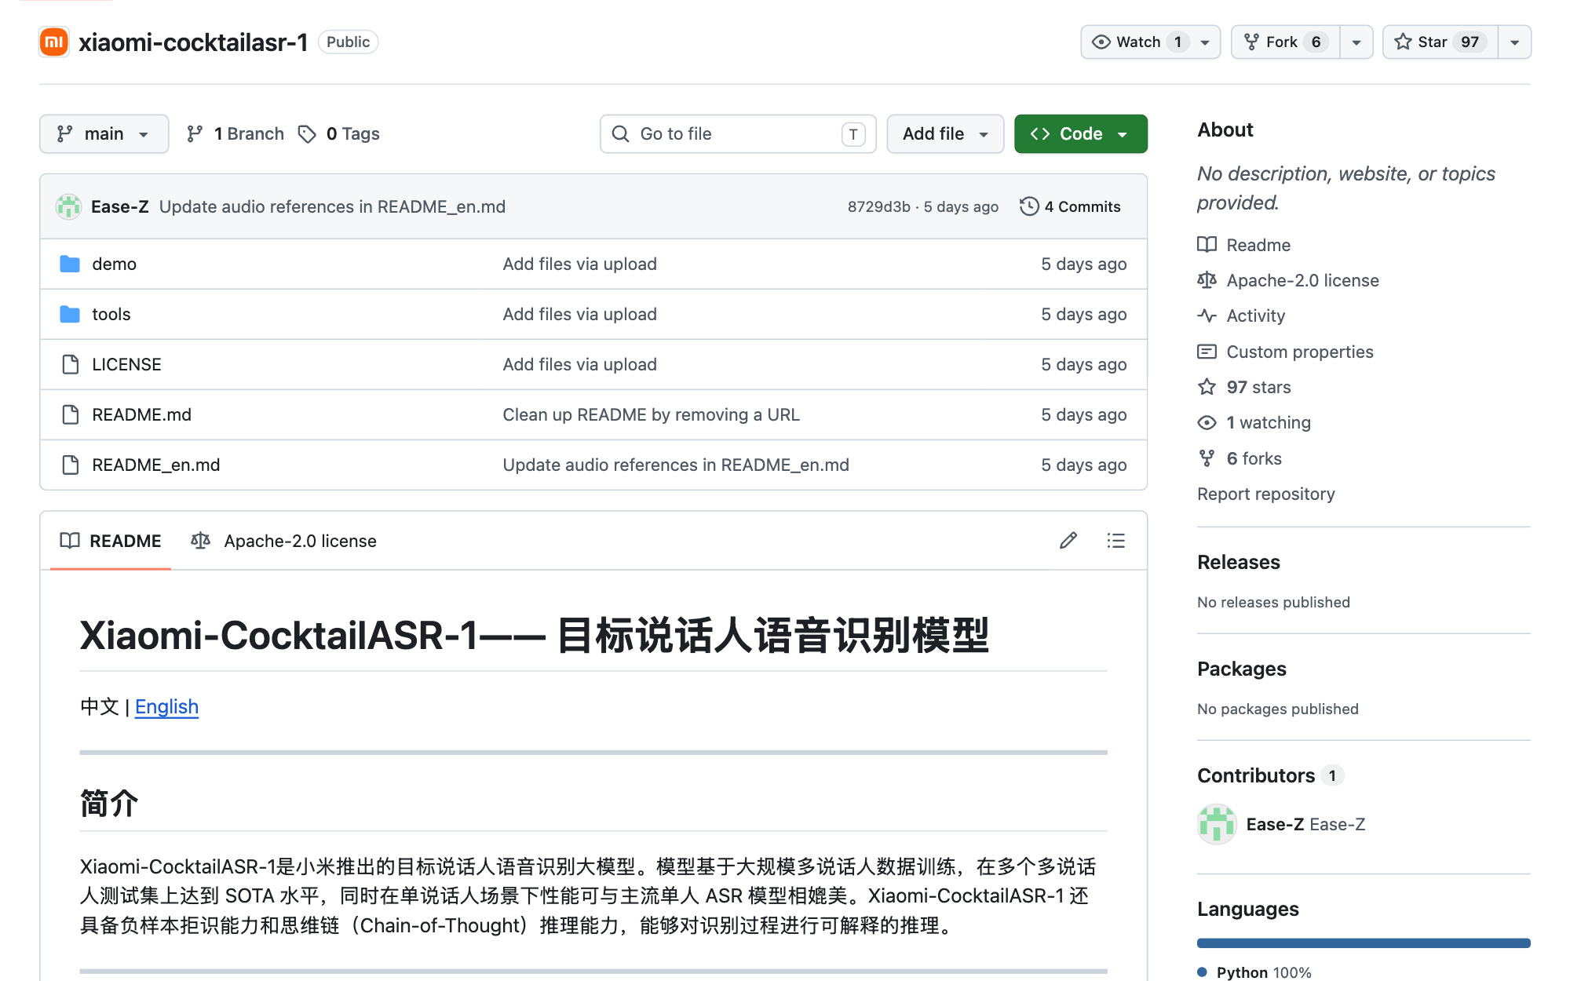Screen dimensions: 1570x981
Task: Open the main branch selector dropdown
Action: [x=104, y=134]
